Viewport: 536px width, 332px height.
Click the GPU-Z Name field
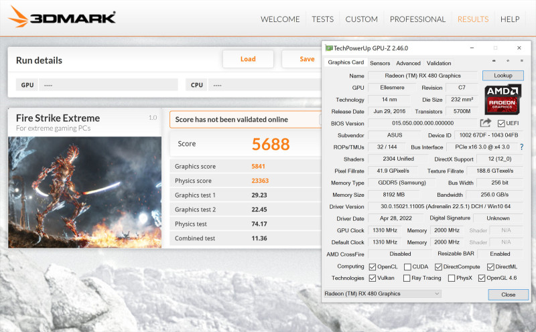(x=423, y=76)
